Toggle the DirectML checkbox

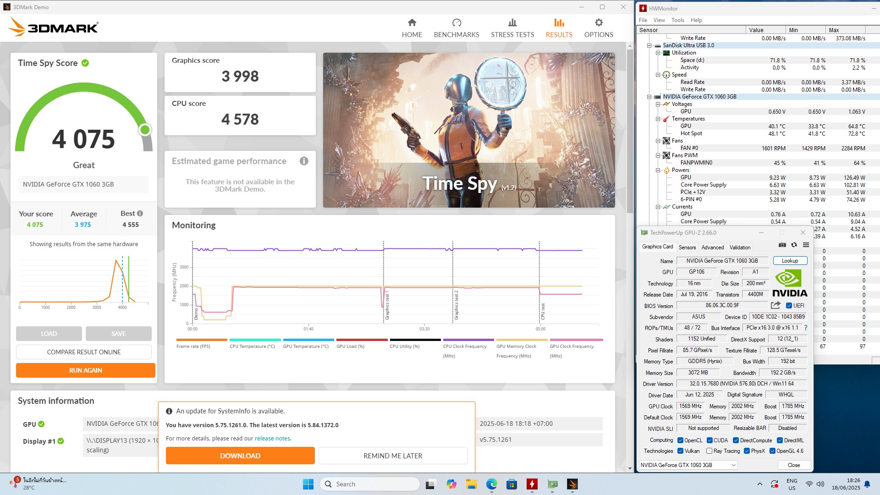[780, 440]
